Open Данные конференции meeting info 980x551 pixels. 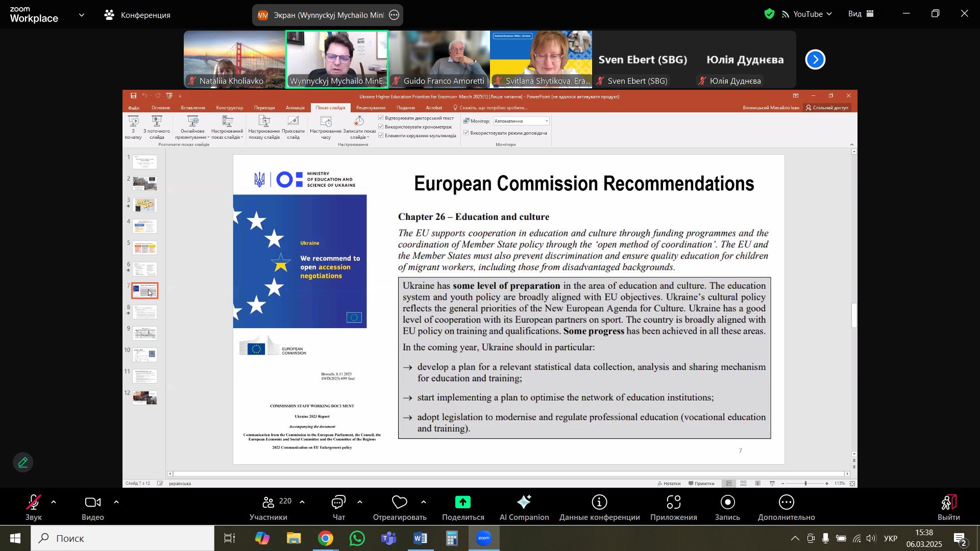tap(599, 504)
